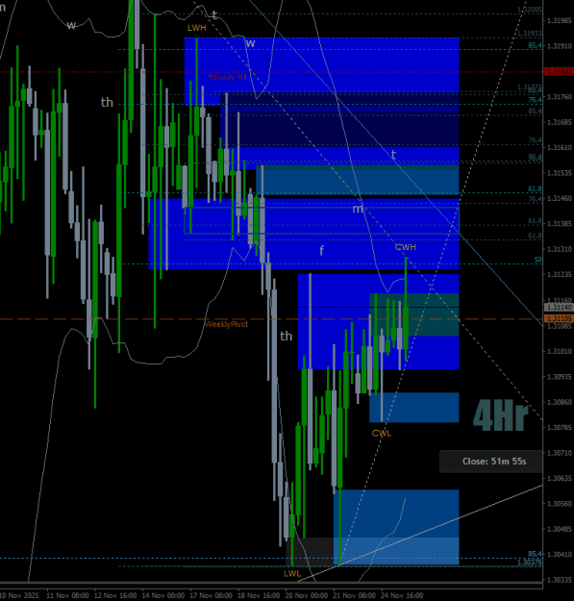Click 1.31010 on the price axis
Screen dimensions: 574x601
[x=560, y=352]
